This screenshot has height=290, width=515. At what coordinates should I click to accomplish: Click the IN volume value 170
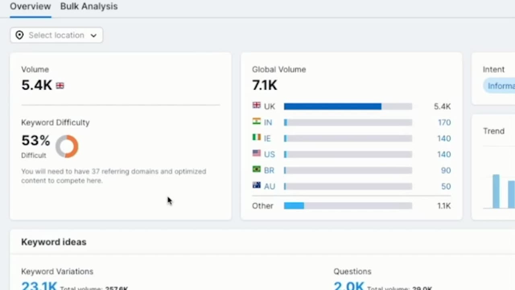444,122
